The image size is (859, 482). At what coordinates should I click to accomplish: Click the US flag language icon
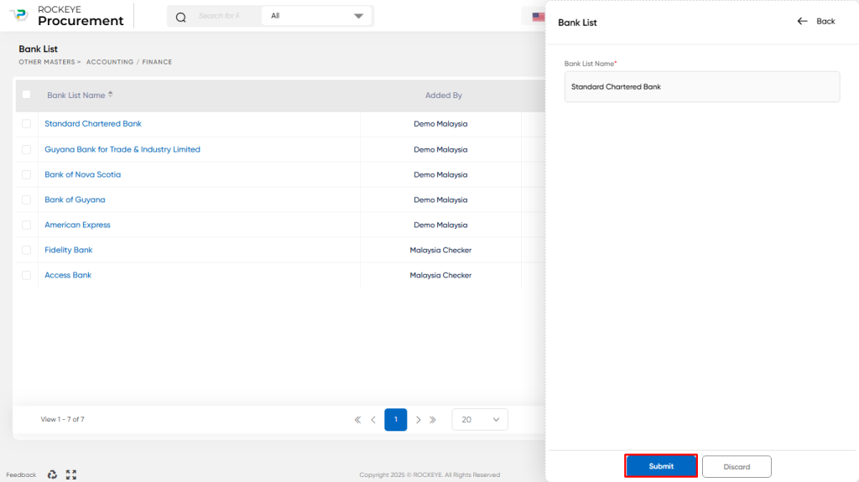tap(539, 17)
